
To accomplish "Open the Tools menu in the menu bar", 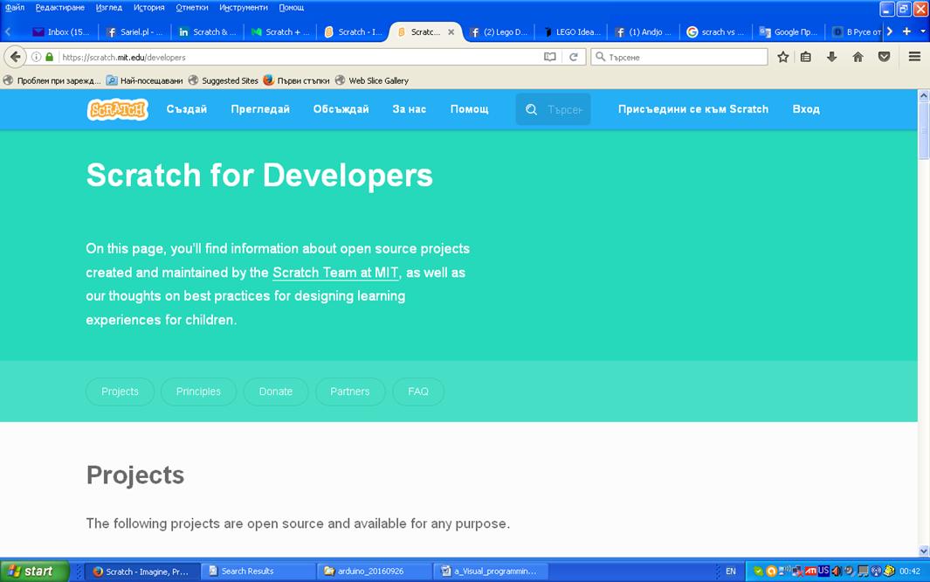I will point(245,7).
